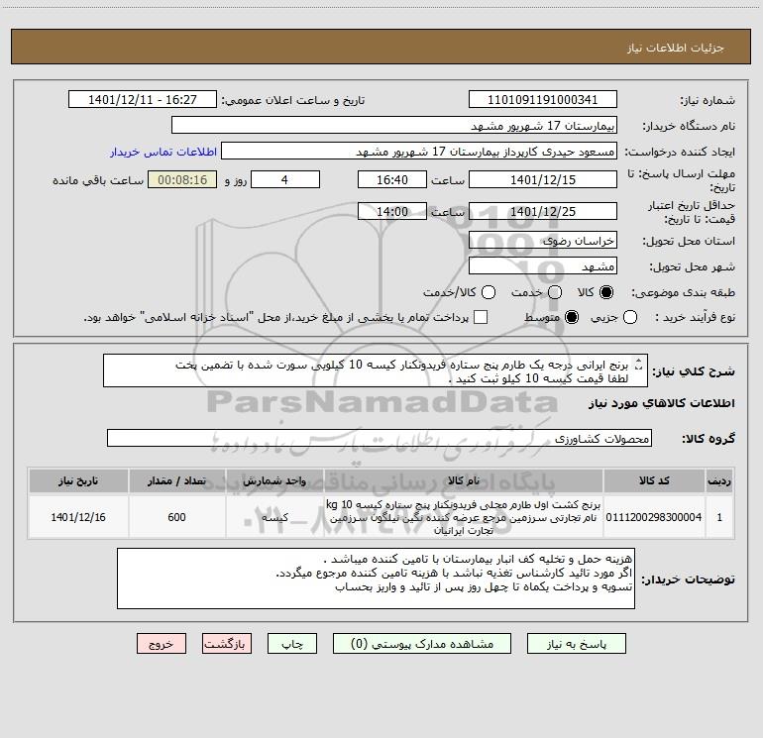The image size is (763, 738).
Task: Click the گروه کالا field محصولات کشاورزی
Action: [380, 438]
